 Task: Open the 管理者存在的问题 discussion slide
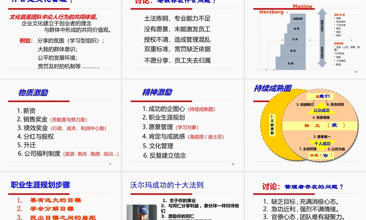[x=306, y=197]
